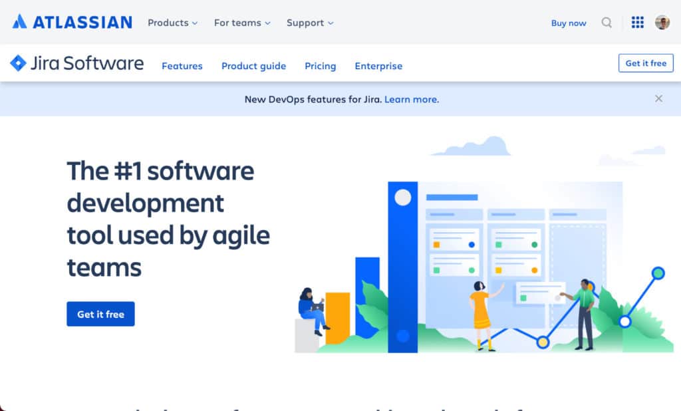Expand the Support dropdown menu
The width and height of the screenshot is (681, 411).
pyautogui.click(x=310, y=23)
